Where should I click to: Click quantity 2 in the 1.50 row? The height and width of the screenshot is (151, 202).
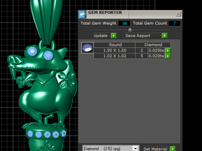pyautogui.click(x=142, y=50)
